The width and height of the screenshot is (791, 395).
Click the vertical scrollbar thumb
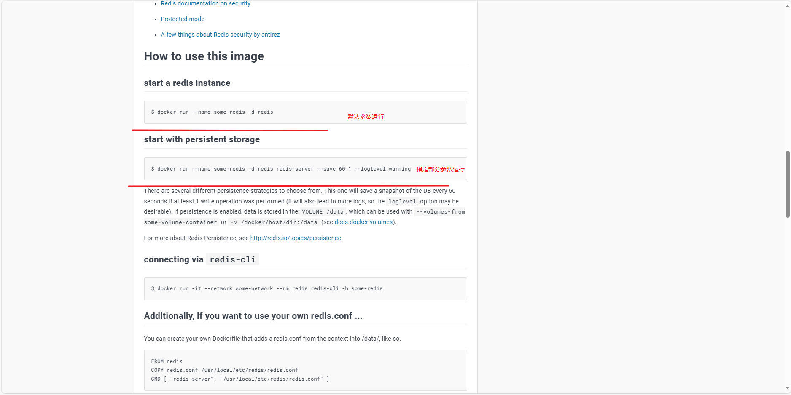click(787, 184)
